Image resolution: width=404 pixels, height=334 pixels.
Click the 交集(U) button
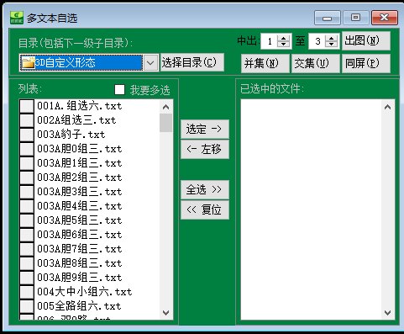316,63
